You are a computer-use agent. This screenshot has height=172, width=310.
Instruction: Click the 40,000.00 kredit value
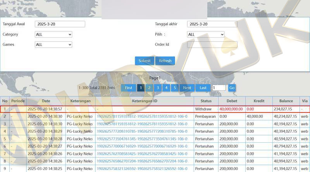(x=255, y=117)
